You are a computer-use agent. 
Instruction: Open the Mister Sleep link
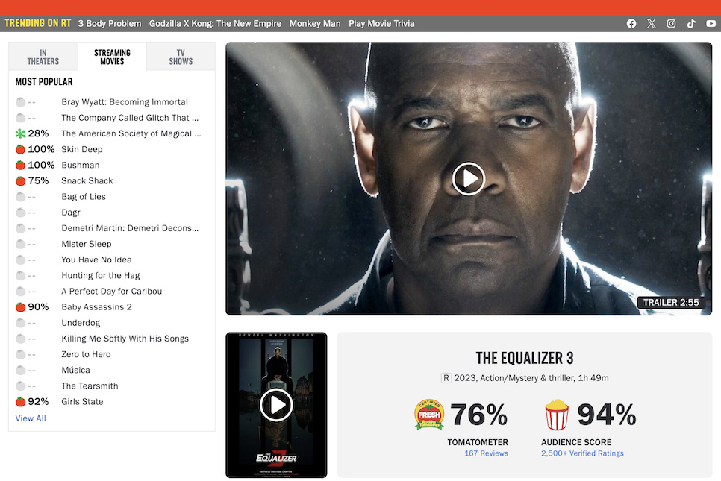click(x=87, y=244)
